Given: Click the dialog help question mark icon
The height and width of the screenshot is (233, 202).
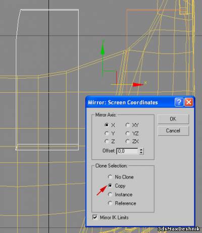Looking at the screenshot, I should click(179, 102).
